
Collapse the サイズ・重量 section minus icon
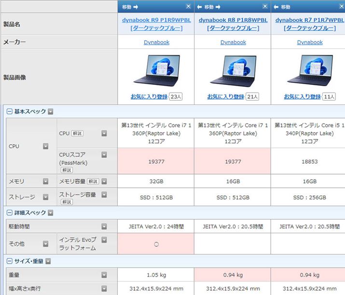tap(10, 261)
